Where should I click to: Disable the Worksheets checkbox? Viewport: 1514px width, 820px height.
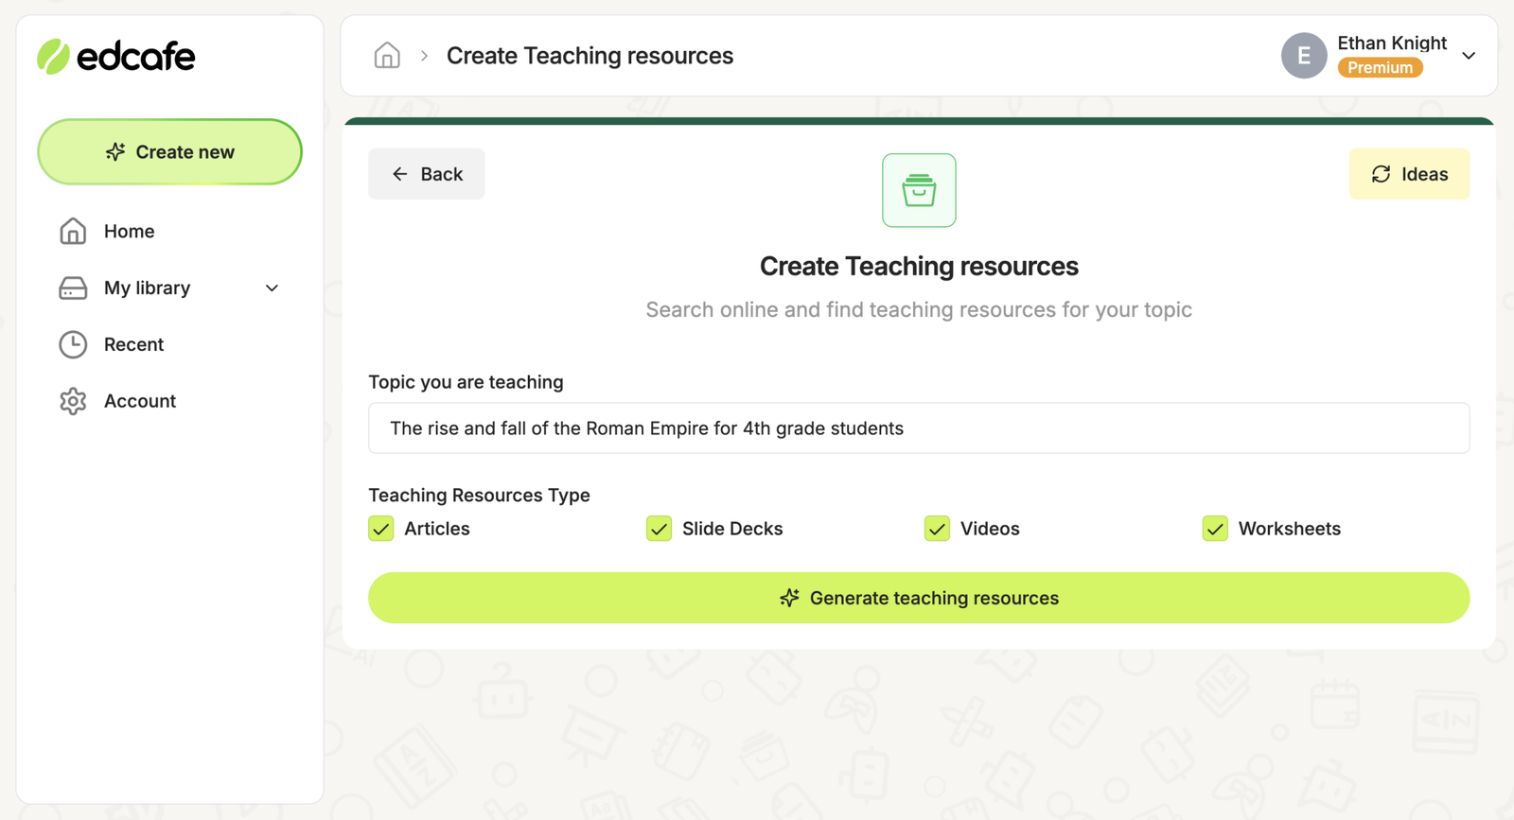pyautogui.click(x=1215, y=529)
